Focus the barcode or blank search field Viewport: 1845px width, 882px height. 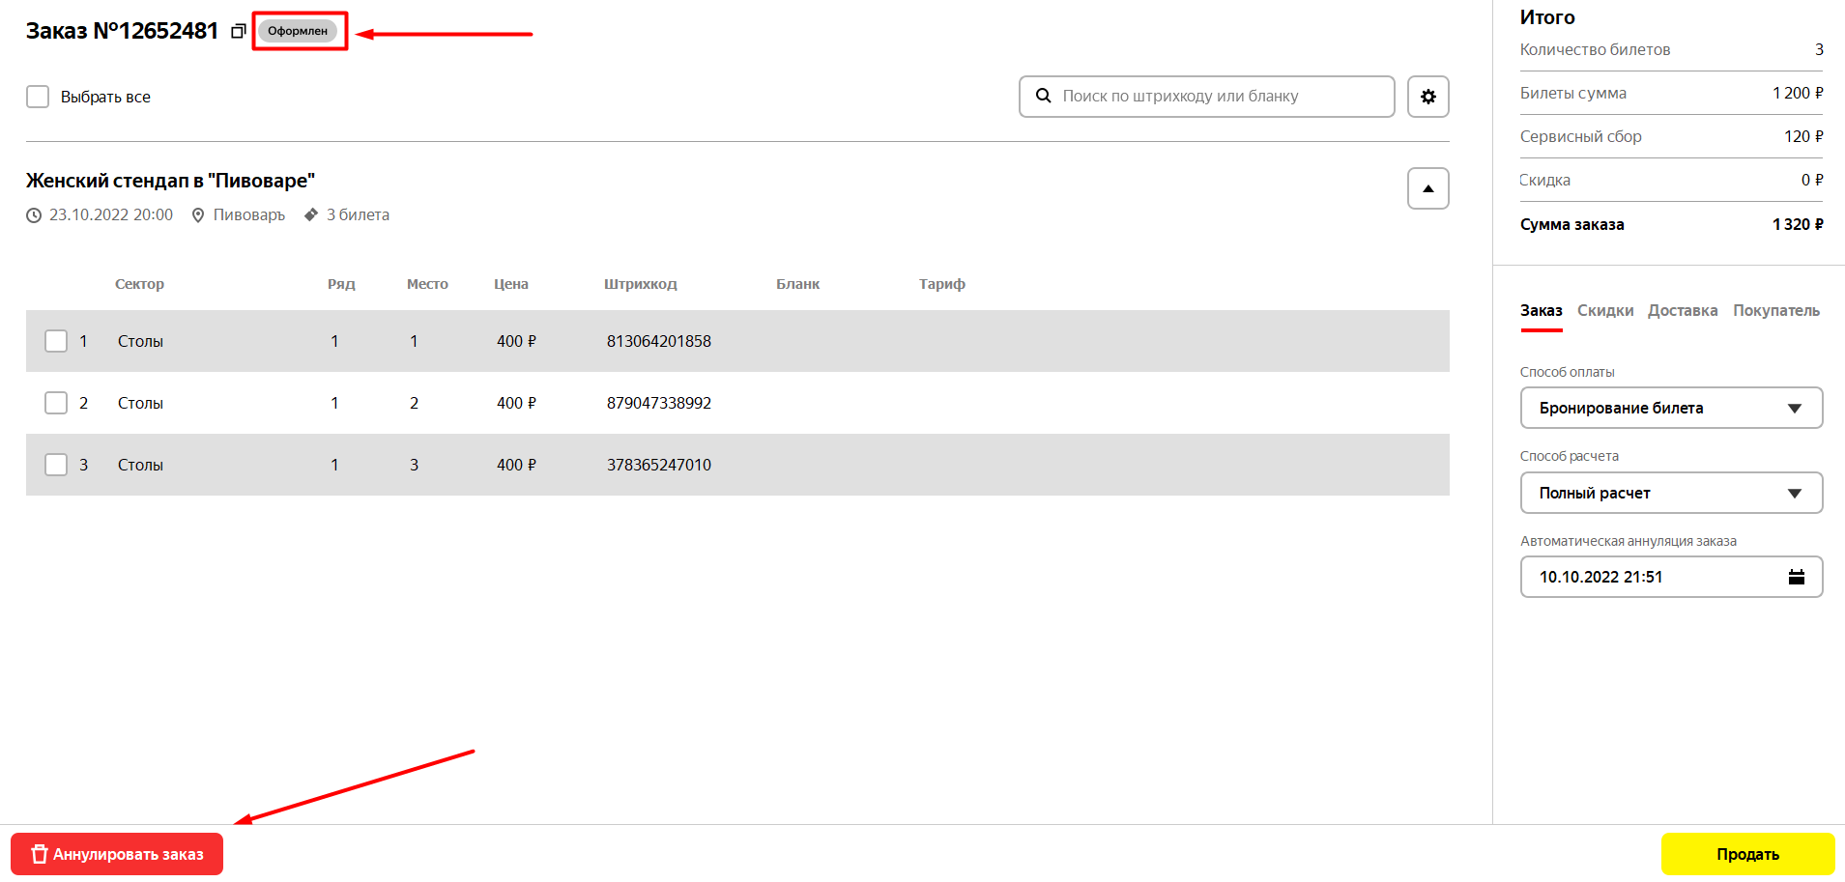coord(1206,97)
